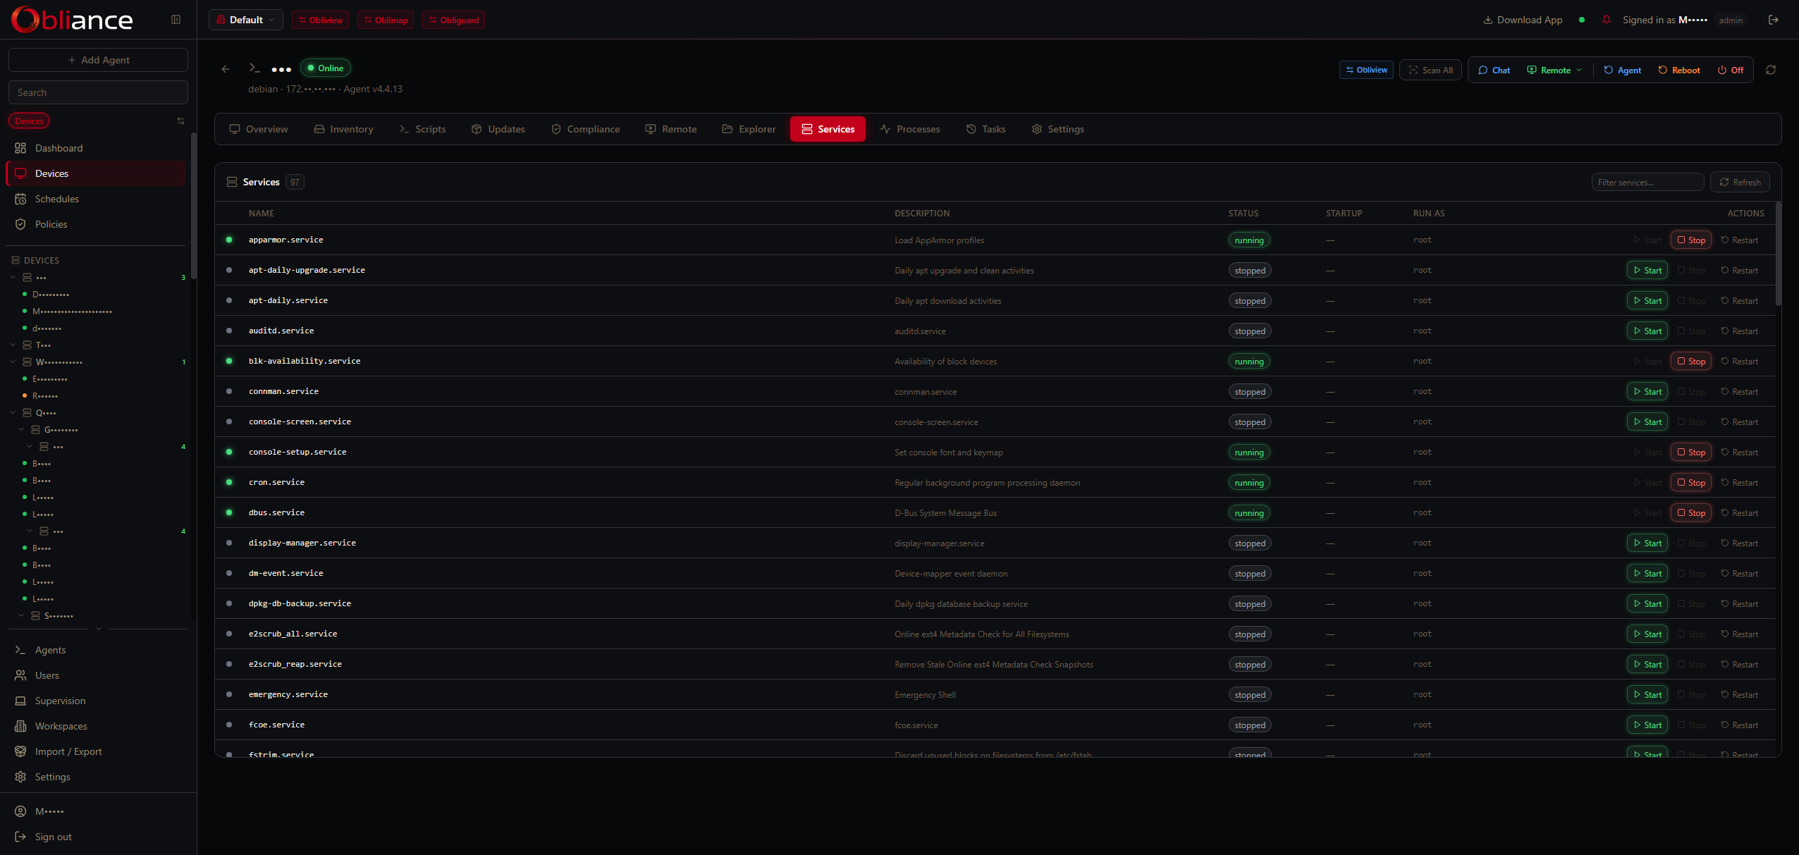Viewport: 1799px width, 855px height.
Task: Refresh the services list
Action: (1739, 182)
